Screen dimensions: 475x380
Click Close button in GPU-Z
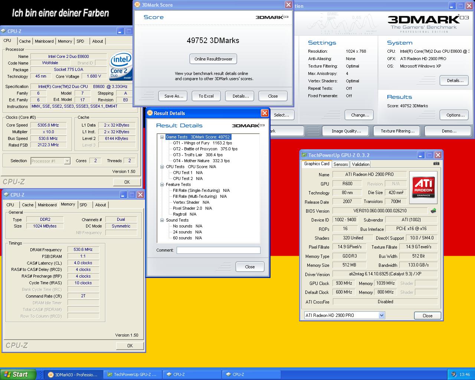[x=427, y=316]
